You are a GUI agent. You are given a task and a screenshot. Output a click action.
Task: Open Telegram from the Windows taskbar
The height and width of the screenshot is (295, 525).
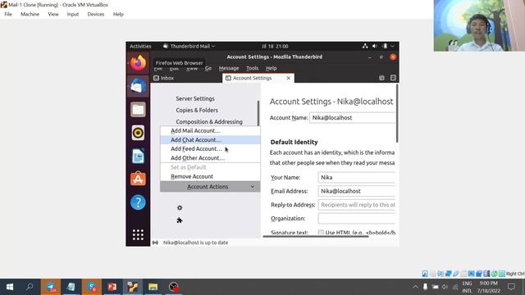click(51, 287)
